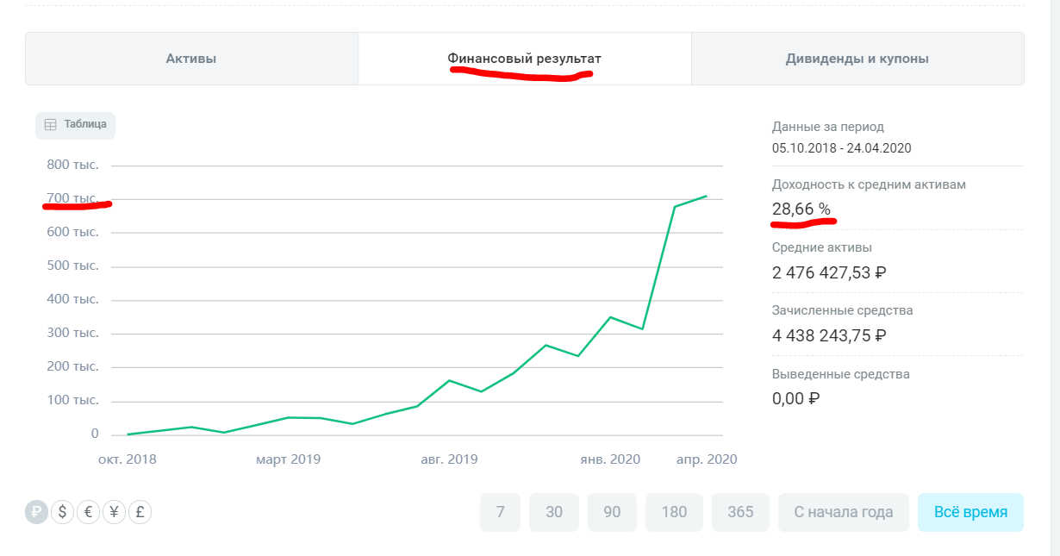Viewport: 1060px width, 556px height.
Task: Choose the euro currency icon
Action: coord(88,512)
